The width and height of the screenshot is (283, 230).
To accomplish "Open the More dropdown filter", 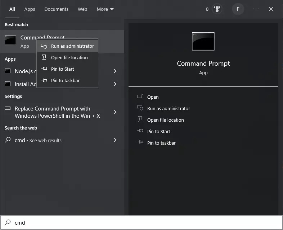I will tap(105, 9).
